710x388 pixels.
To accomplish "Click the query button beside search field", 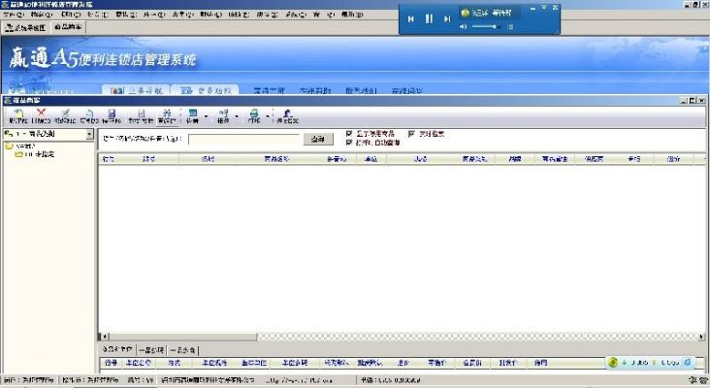I will [318, 140].
